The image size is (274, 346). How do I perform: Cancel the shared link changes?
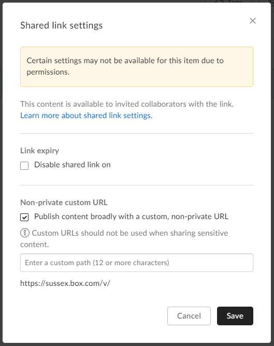[x=189, y=316]
